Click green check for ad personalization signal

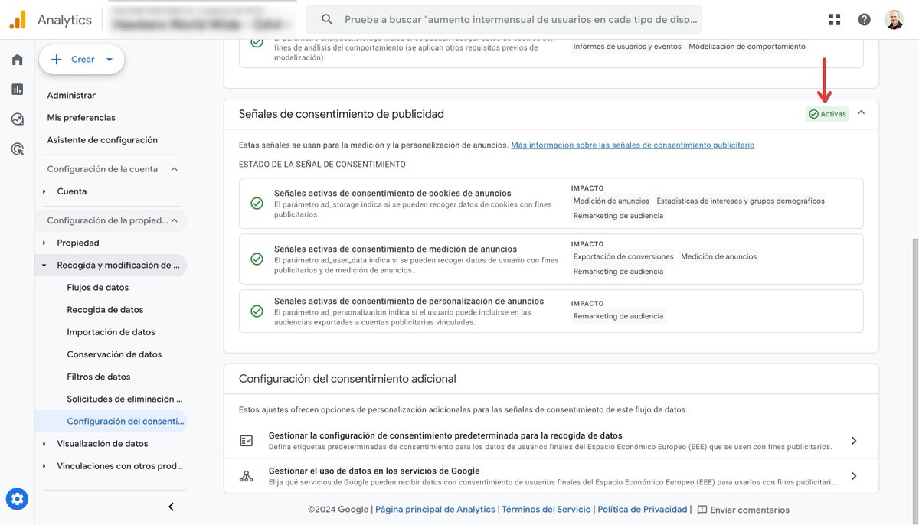pos(257,311)
